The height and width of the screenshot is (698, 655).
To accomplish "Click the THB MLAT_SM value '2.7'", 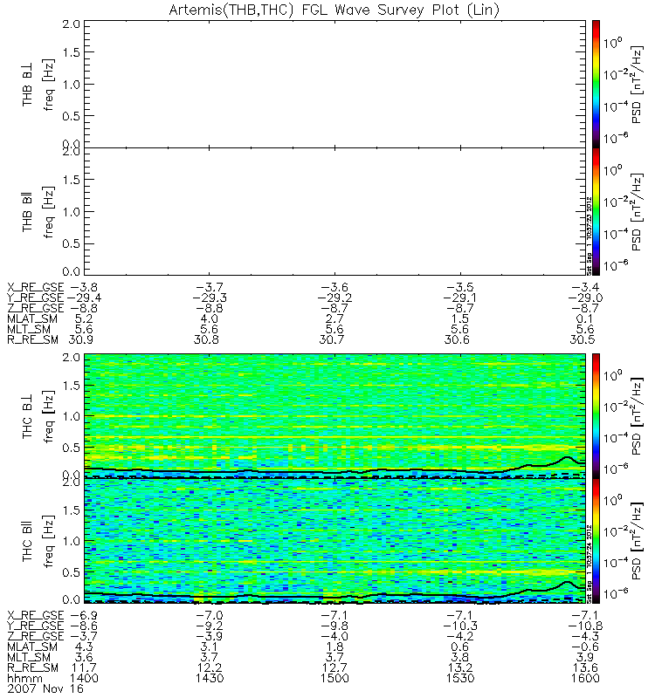I will (334, 318).
